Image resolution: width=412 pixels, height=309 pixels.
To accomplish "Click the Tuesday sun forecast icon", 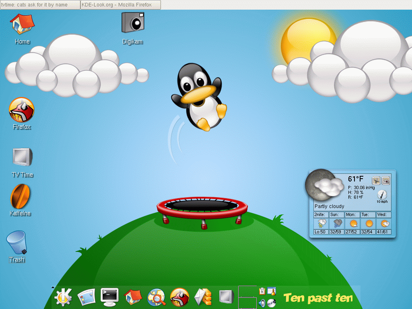I will (x=369, y=224).
